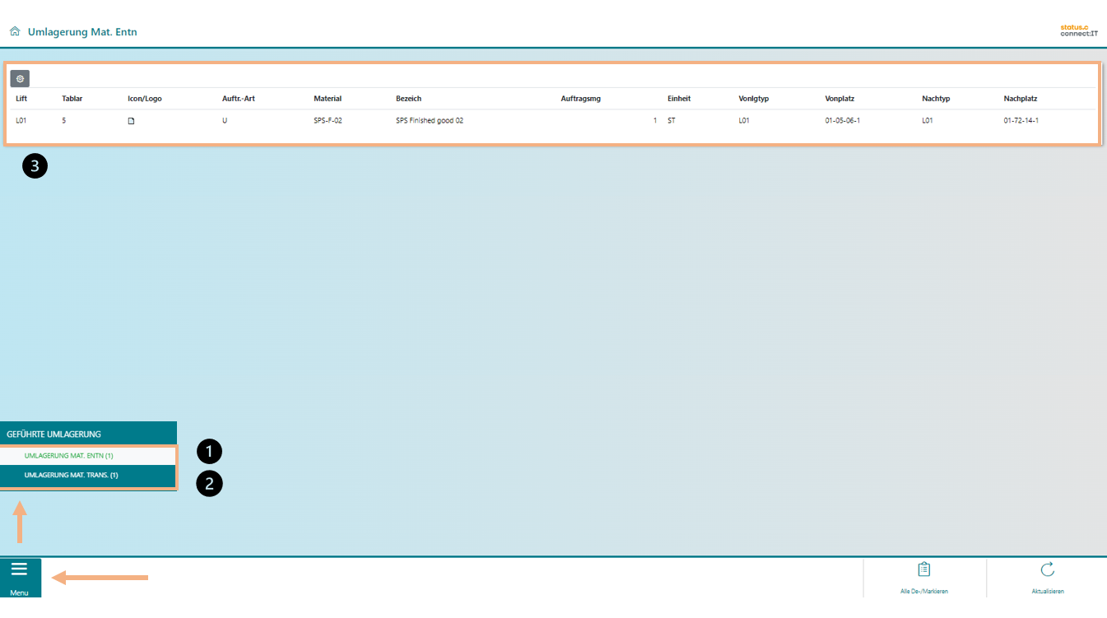Click the home icon beside page title
The height and width of the screenshot is (618, 1107).
coord(14,32)
